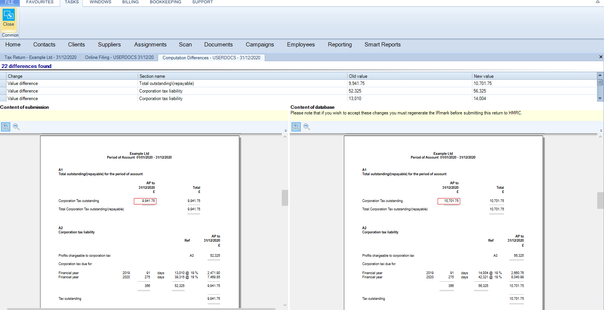Zoom in on Content of database pane
Screen dimensions: 604x310
[x=296, y=126]
